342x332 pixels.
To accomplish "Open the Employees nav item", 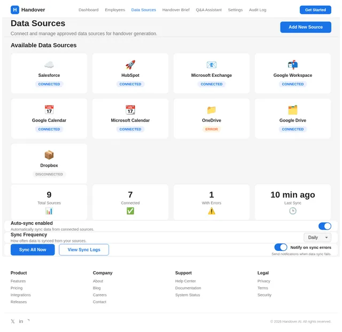I will tap(115, 10).
